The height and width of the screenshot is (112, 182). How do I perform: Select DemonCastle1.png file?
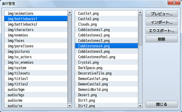pos(106,79)
